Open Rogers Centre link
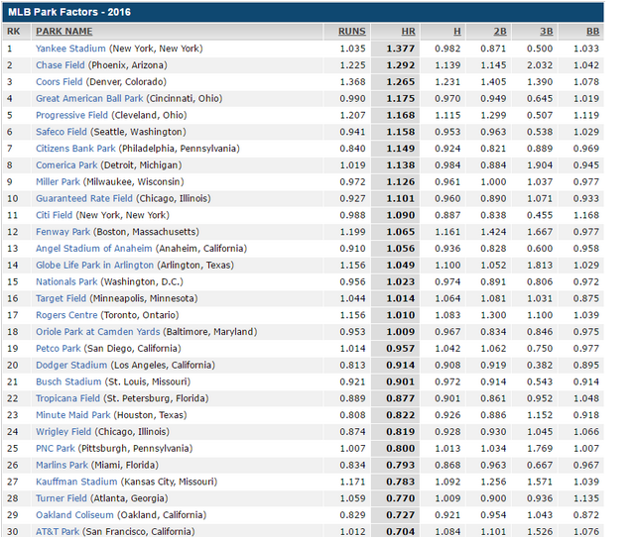Image resolution: width=635 pixels, height=540 pixels. pos(66,315)
